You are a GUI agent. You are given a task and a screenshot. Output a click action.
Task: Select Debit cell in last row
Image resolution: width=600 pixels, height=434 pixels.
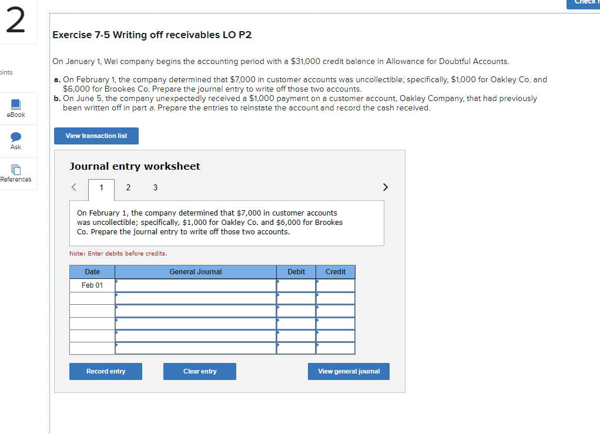click(296, 348)
